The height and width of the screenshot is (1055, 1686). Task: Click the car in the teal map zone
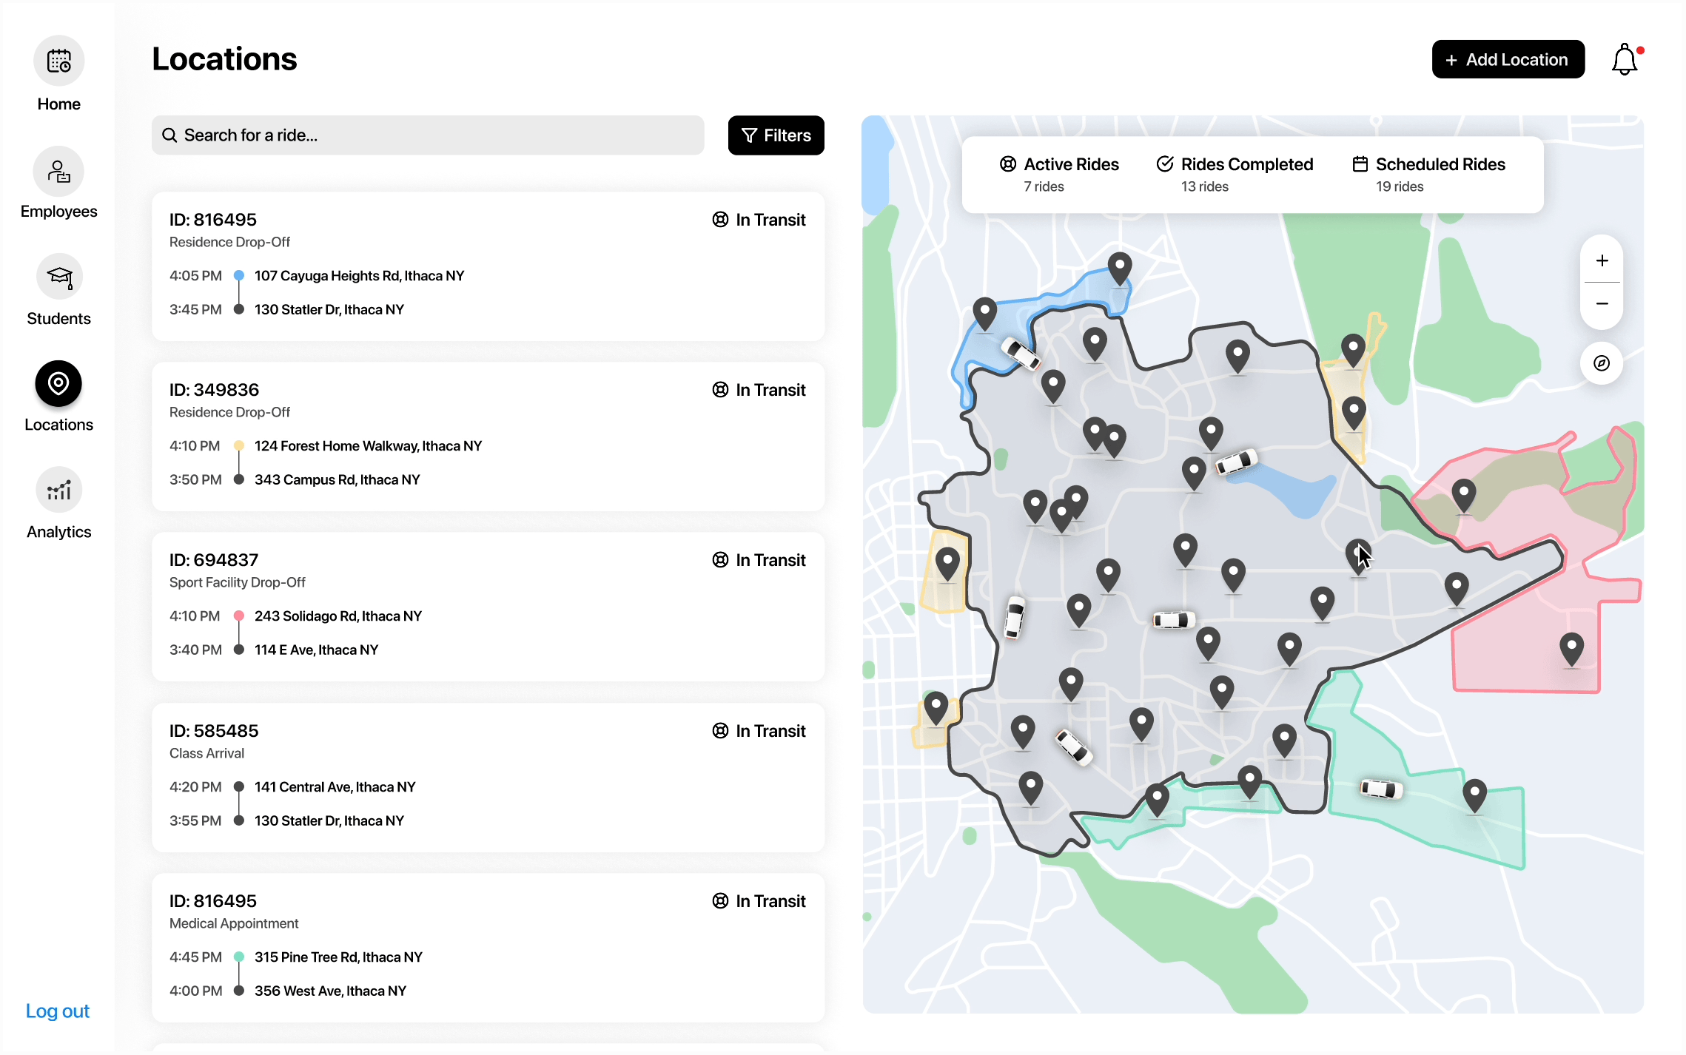(x=1381, y=789)
